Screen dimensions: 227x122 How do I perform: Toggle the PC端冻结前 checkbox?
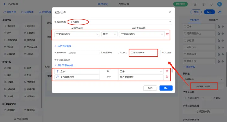click(184, 98)
